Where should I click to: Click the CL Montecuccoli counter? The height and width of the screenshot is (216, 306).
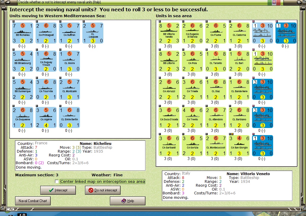pyautogui.click(x=216, y=145)
